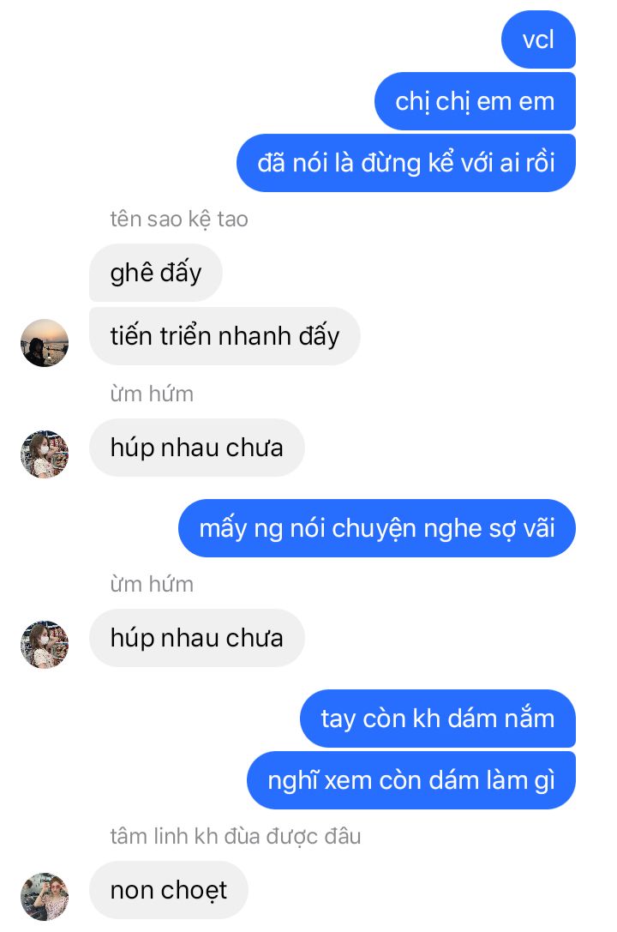Tap the avatar beside 'non choẹt' message
The image size is (617, 932).
click(45, 896)
